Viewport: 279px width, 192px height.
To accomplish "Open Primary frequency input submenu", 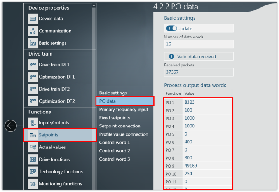I will (x=124, y=110).
